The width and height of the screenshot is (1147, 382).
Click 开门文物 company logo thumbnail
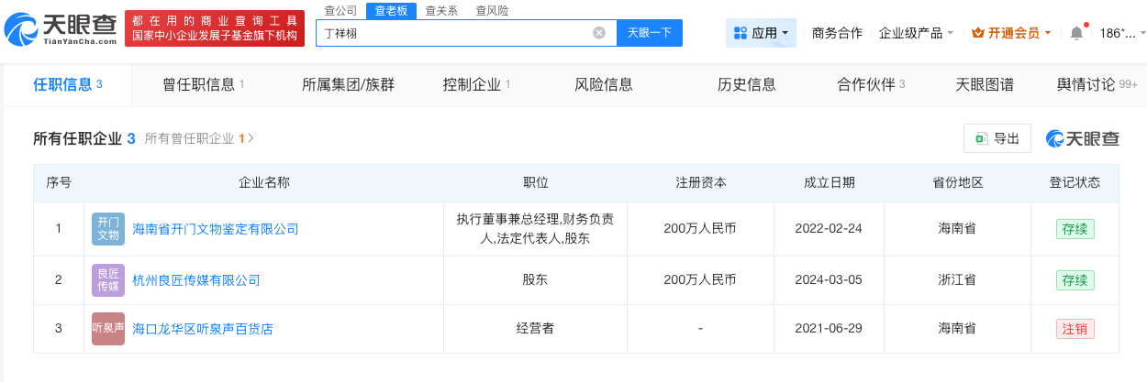[108, 229]
